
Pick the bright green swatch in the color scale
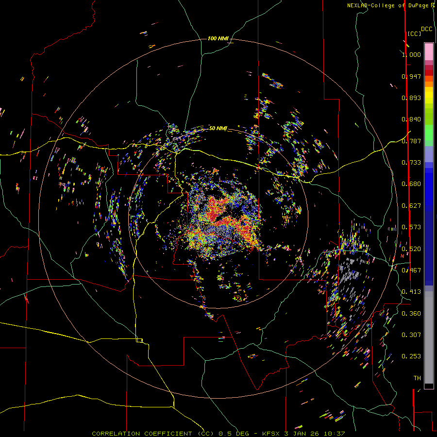point(429,133)
